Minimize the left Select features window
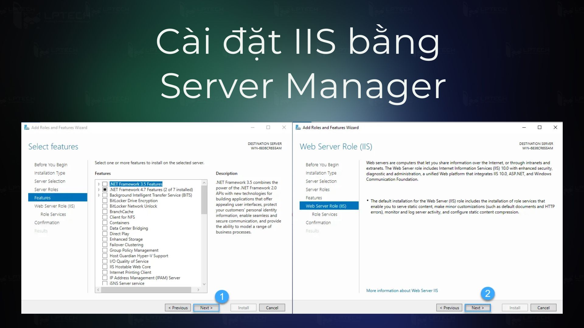584x328 pixels. tap(252, 128)
